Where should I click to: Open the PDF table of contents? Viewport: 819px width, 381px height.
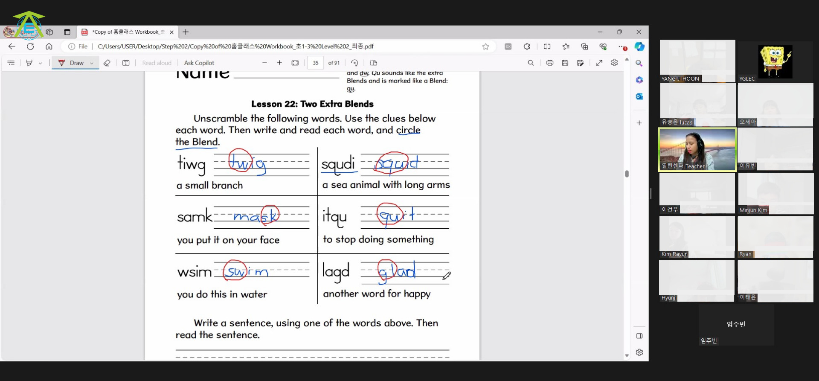click(x=11, y=63)
